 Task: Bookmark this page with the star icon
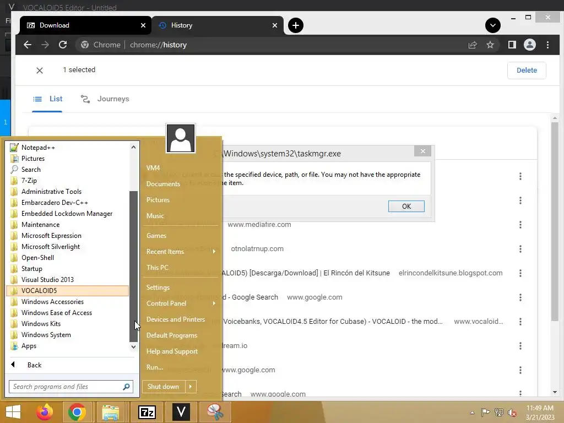click(x=490, y=45)
